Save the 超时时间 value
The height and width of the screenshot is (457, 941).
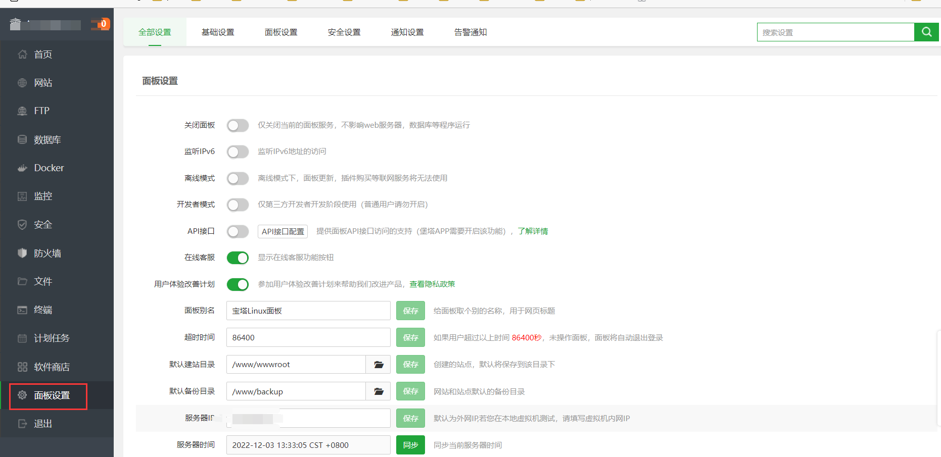[410, 337]
